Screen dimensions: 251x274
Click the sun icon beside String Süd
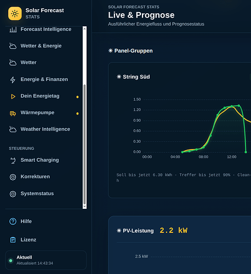coord(119,77)
